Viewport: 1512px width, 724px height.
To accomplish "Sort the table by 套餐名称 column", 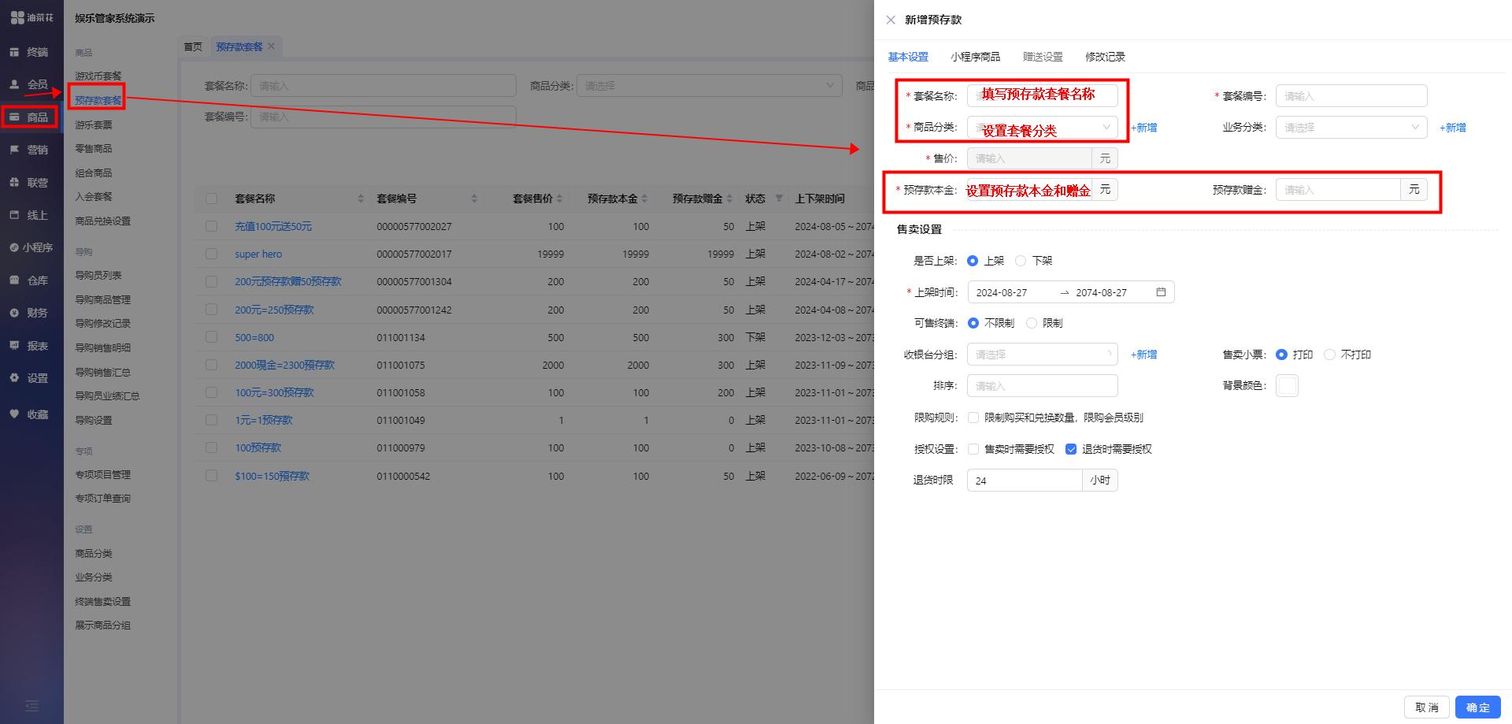I will point(361,199).
